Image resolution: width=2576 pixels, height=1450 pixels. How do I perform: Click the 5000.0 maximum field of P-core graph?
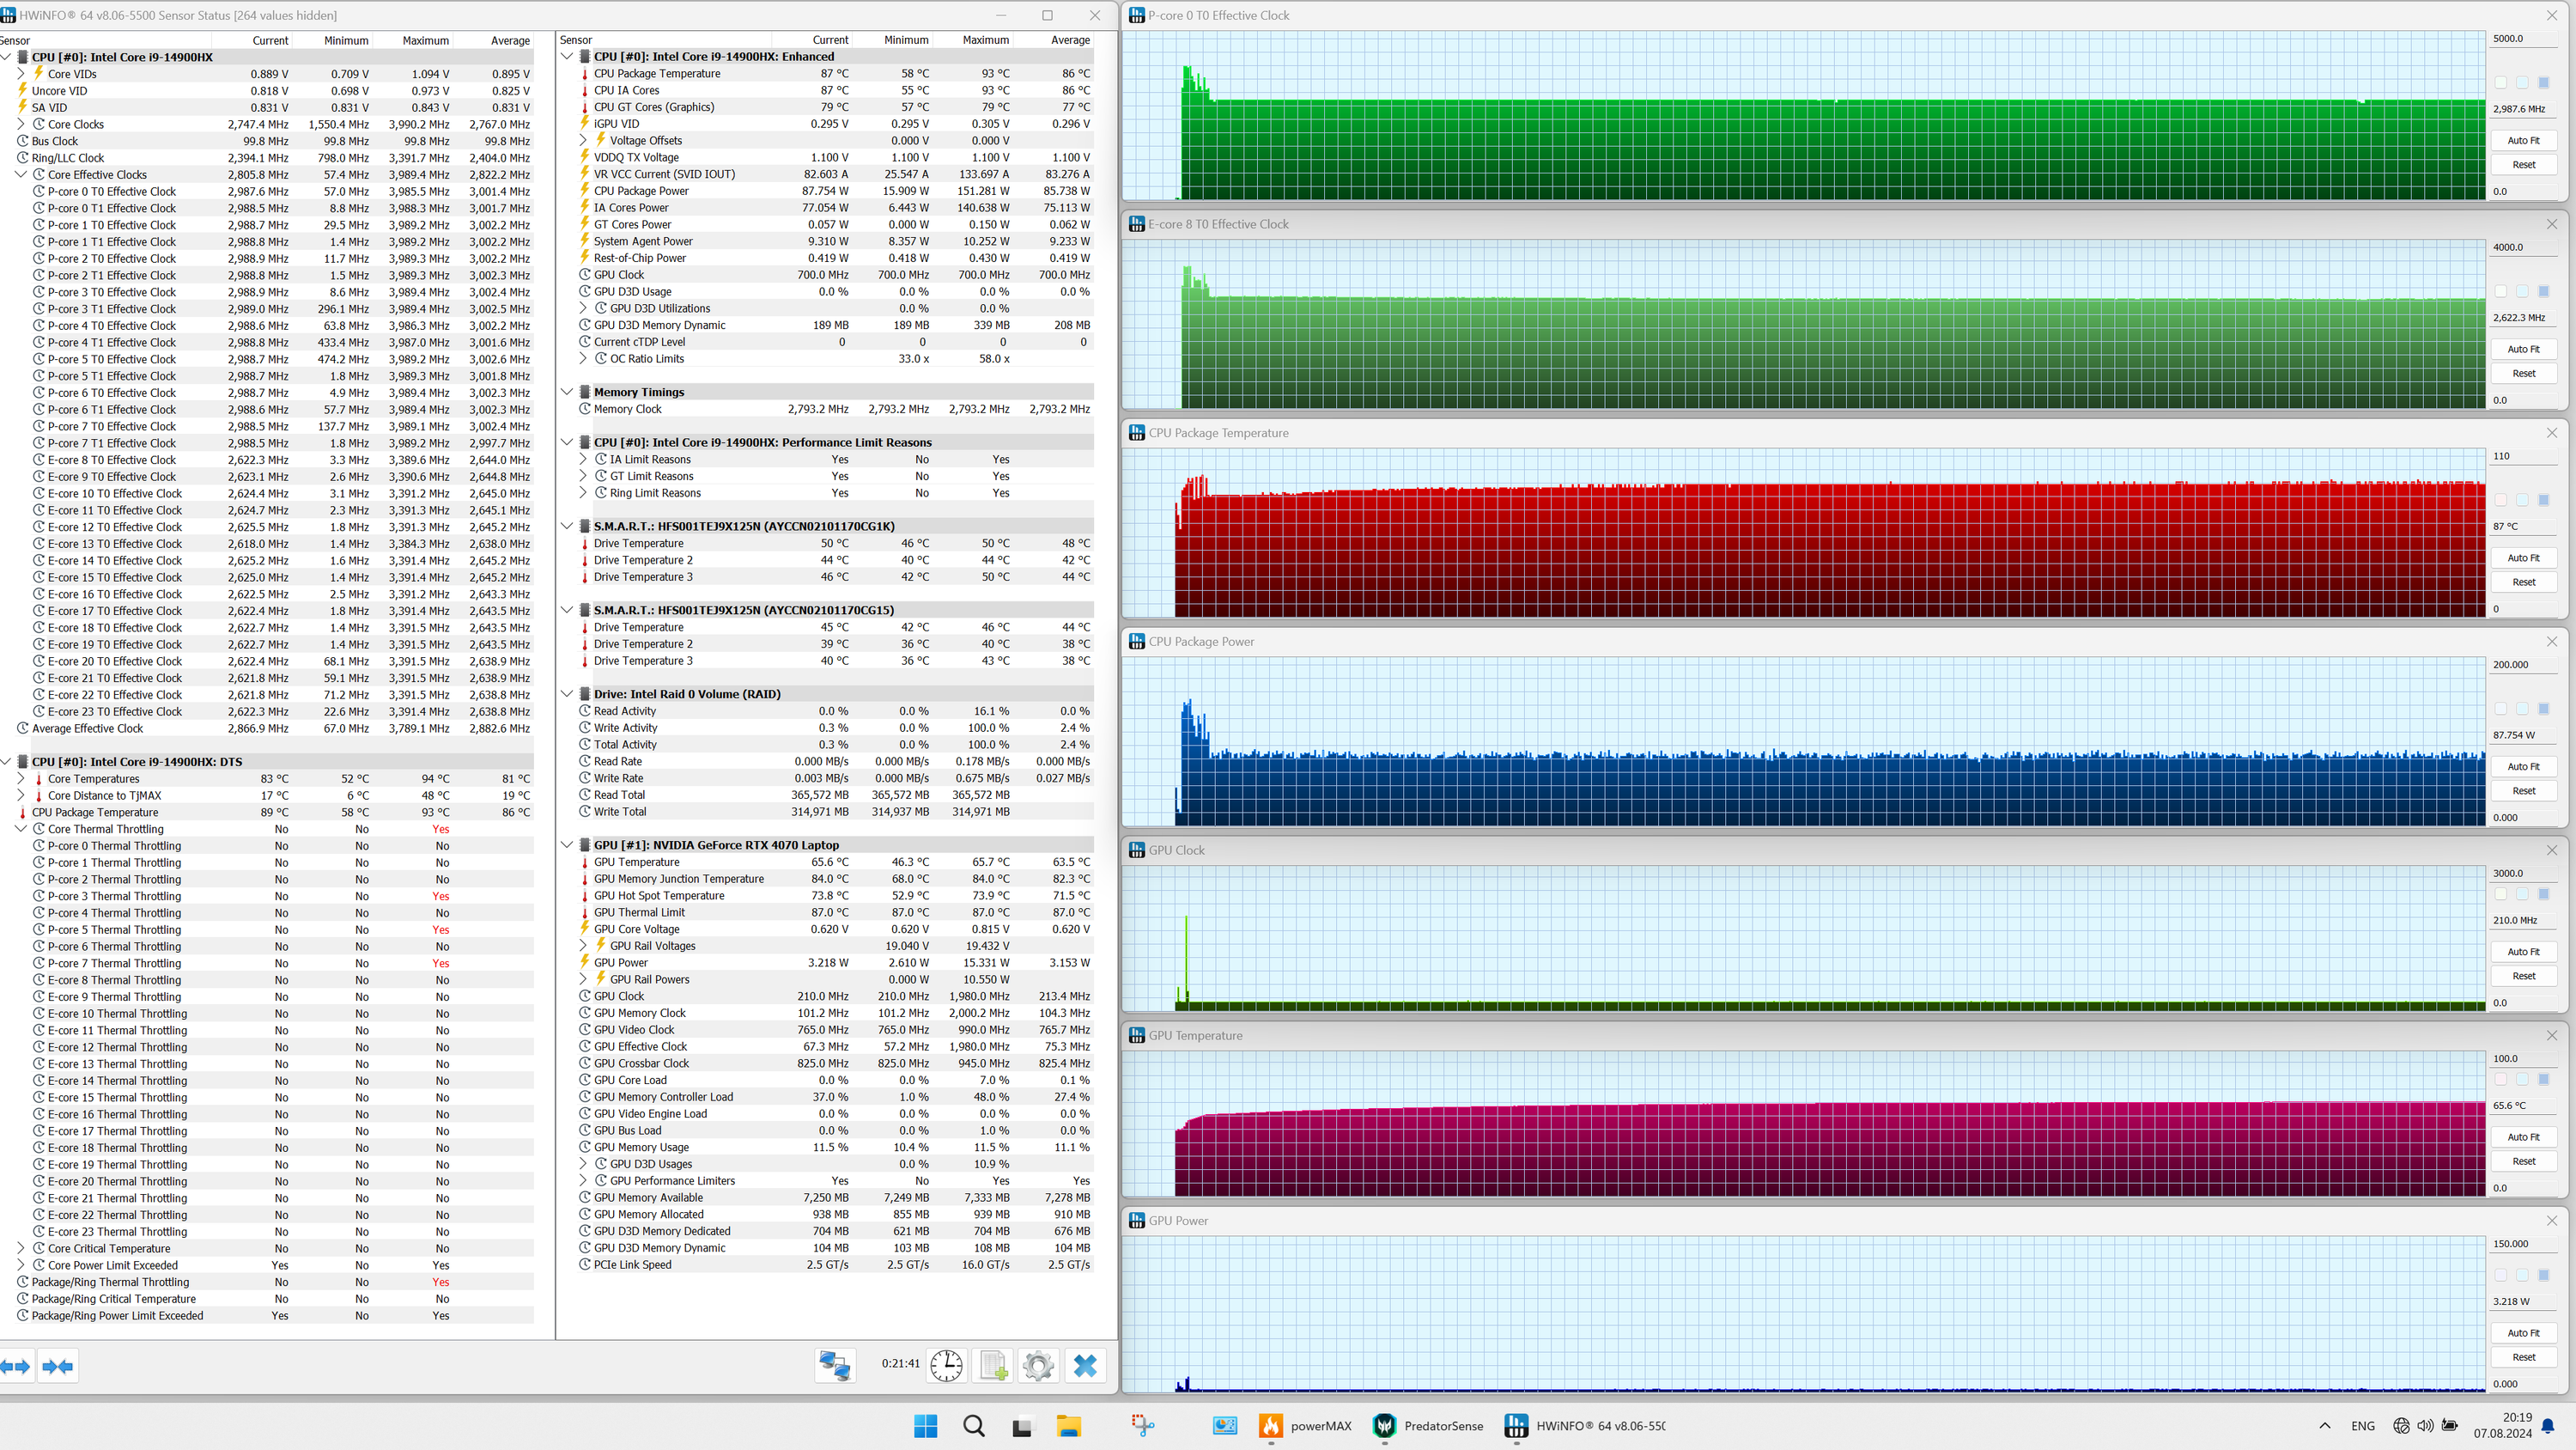2520,39
